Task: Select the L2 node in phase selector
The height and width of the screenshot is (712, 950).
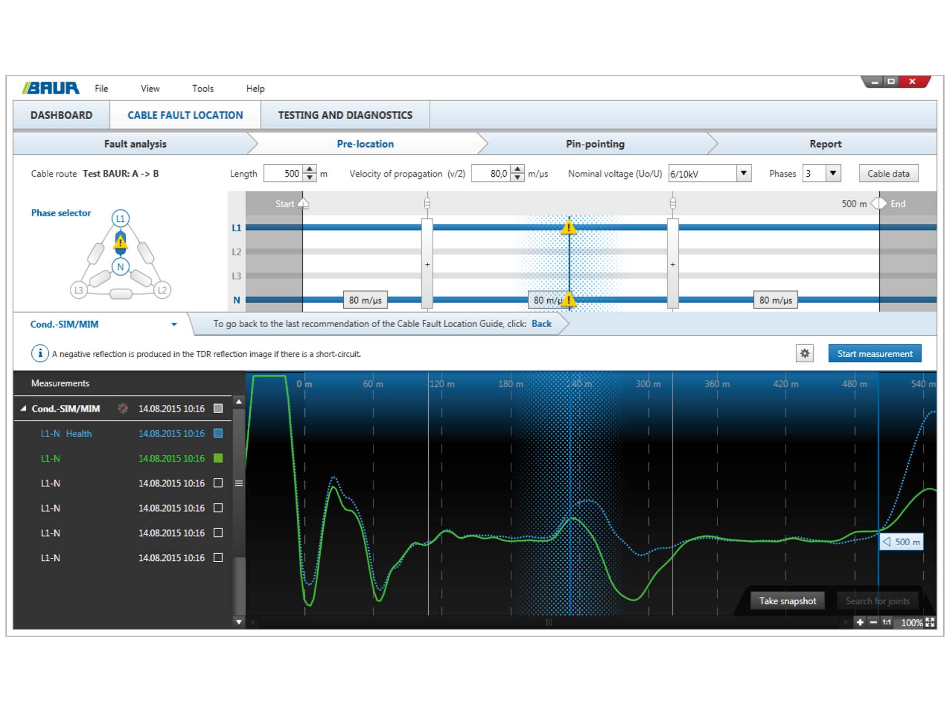Action: tap(162, 290)
